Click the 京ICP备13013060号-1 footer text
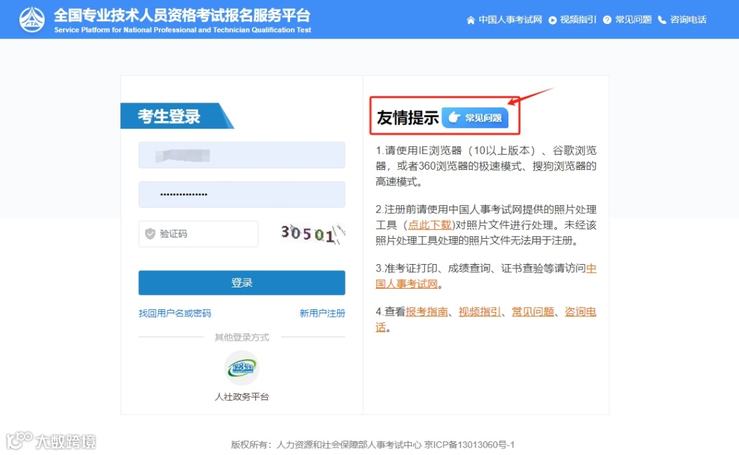Viewport: 739px width, 455px height. tap(469, 445)
